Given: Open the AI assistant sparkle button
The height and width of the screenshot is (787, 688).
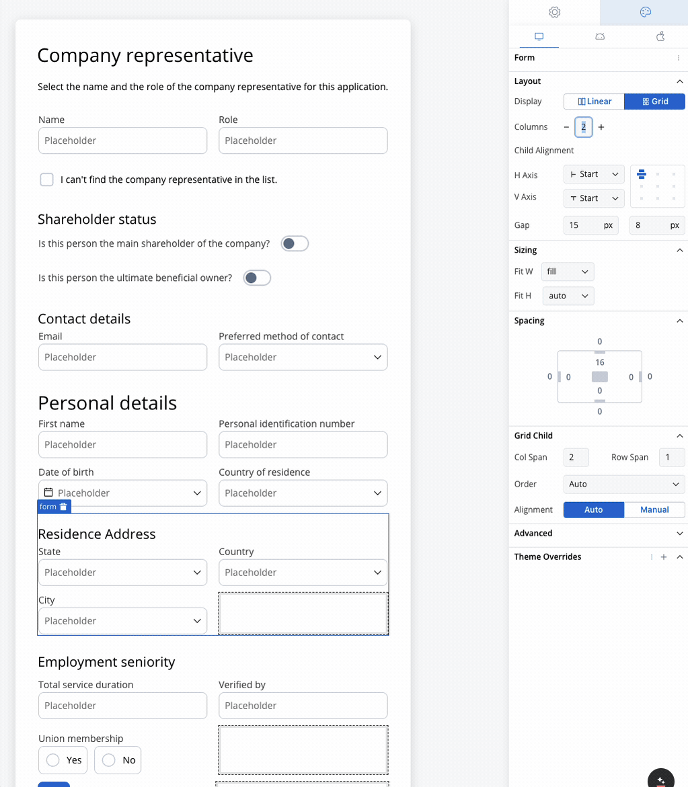Looking at the screenshot, I should 661,780.
